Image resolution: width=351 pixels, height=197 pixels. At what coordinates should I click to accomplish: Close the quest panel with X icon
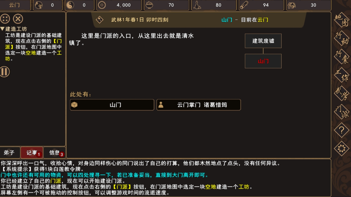tap(18, 19)
